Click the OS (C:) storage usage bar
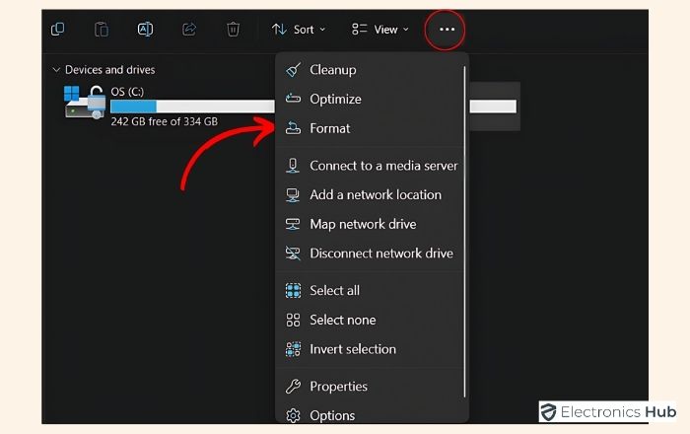This screenshot has width=690, height=434. (x=192, y=106)
